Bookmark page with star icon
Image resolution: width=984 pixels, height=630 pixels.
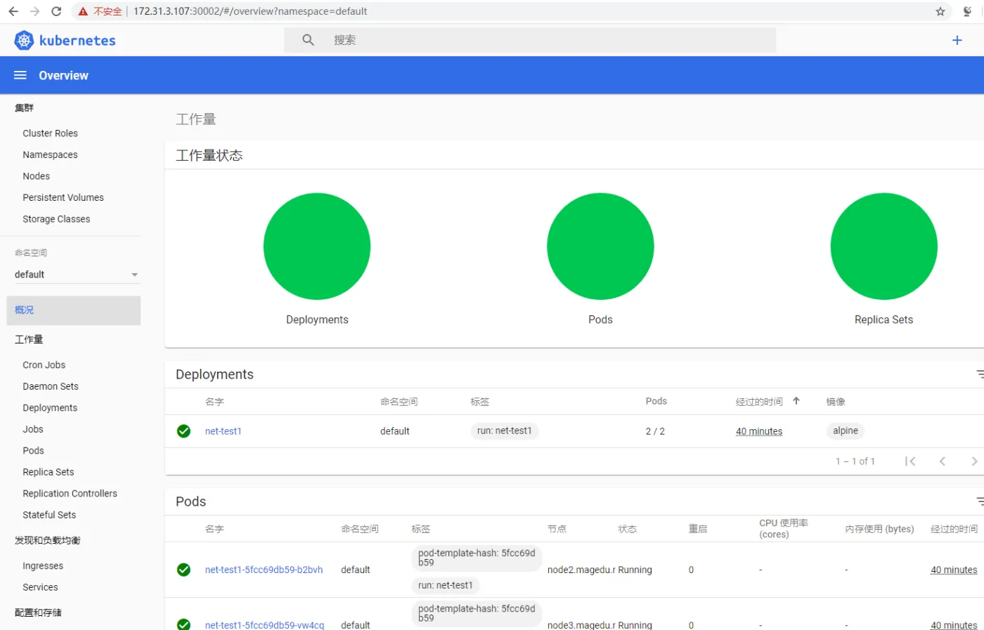pyautogui.click(x=940, y=11)
